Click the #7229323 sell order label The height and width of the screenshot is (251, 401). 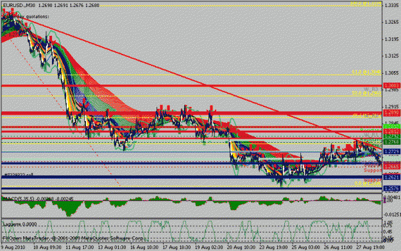click(x=19, y=175)
